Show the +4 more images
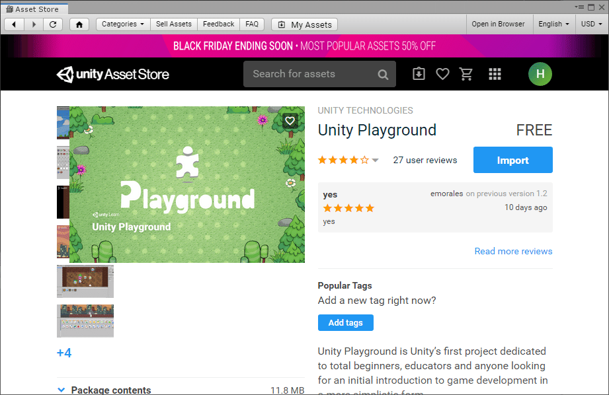The height and width of the screenshot is (395, 609). click(x=64, y=353)
